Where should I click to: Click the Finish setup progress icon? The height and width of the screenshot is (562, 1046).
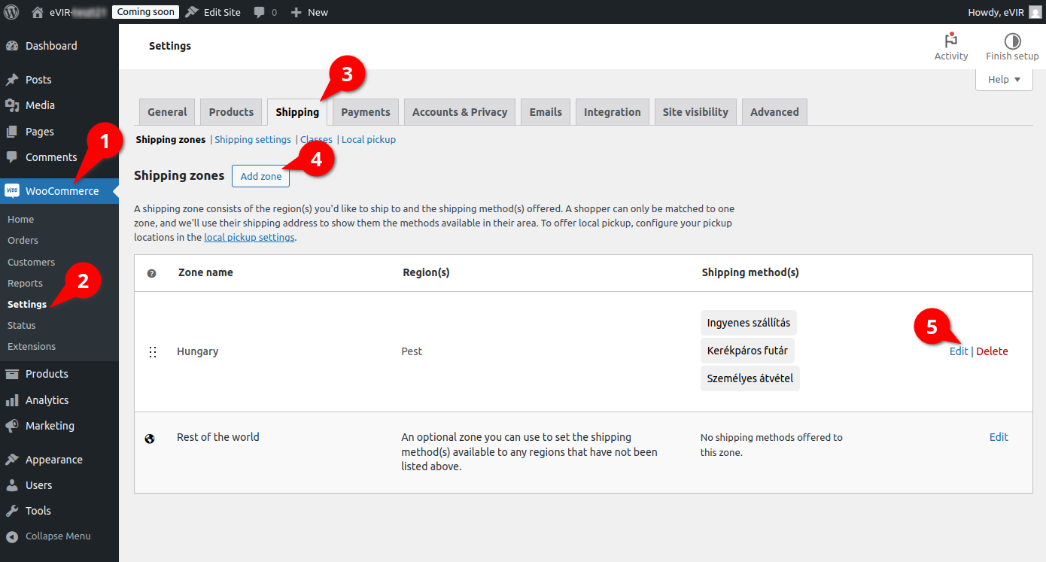tap(1012, 41)
